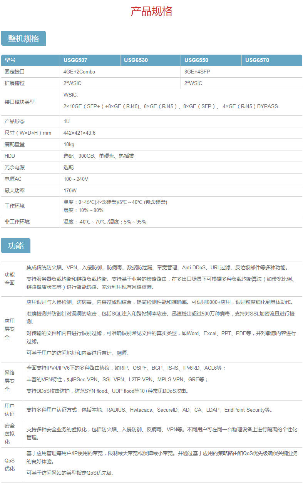The width and height of the screenshot is (303, 484).
Task: Click the 满配重量 row label
Action: (15, 144)
